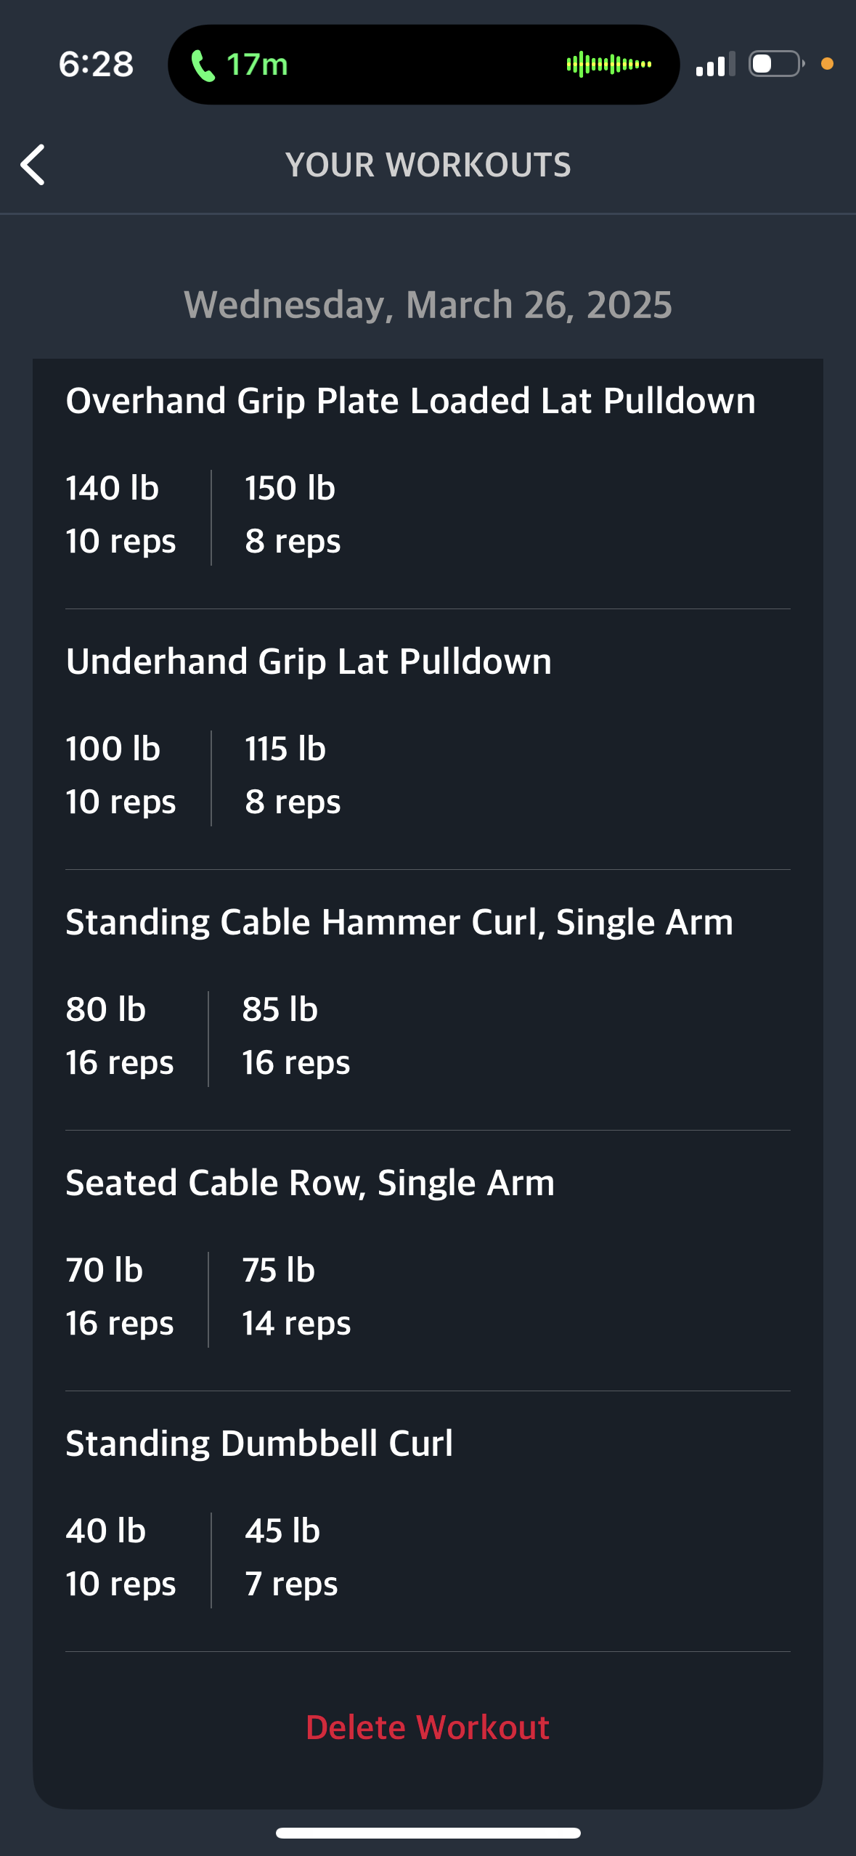The image size is (856, 1856).
Task: Select the 80 lb 16 reps set
Action: pyautogui.click(x=120, y=1036)
